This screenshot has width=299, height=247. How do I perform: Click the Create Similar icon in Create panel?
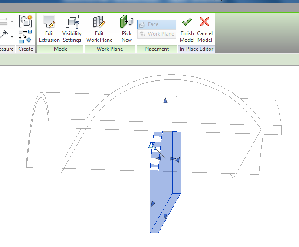pos(26,36)
